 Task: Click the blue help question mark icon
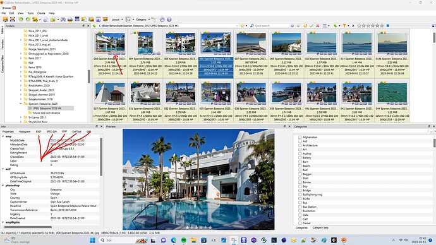tap(169, 20)
